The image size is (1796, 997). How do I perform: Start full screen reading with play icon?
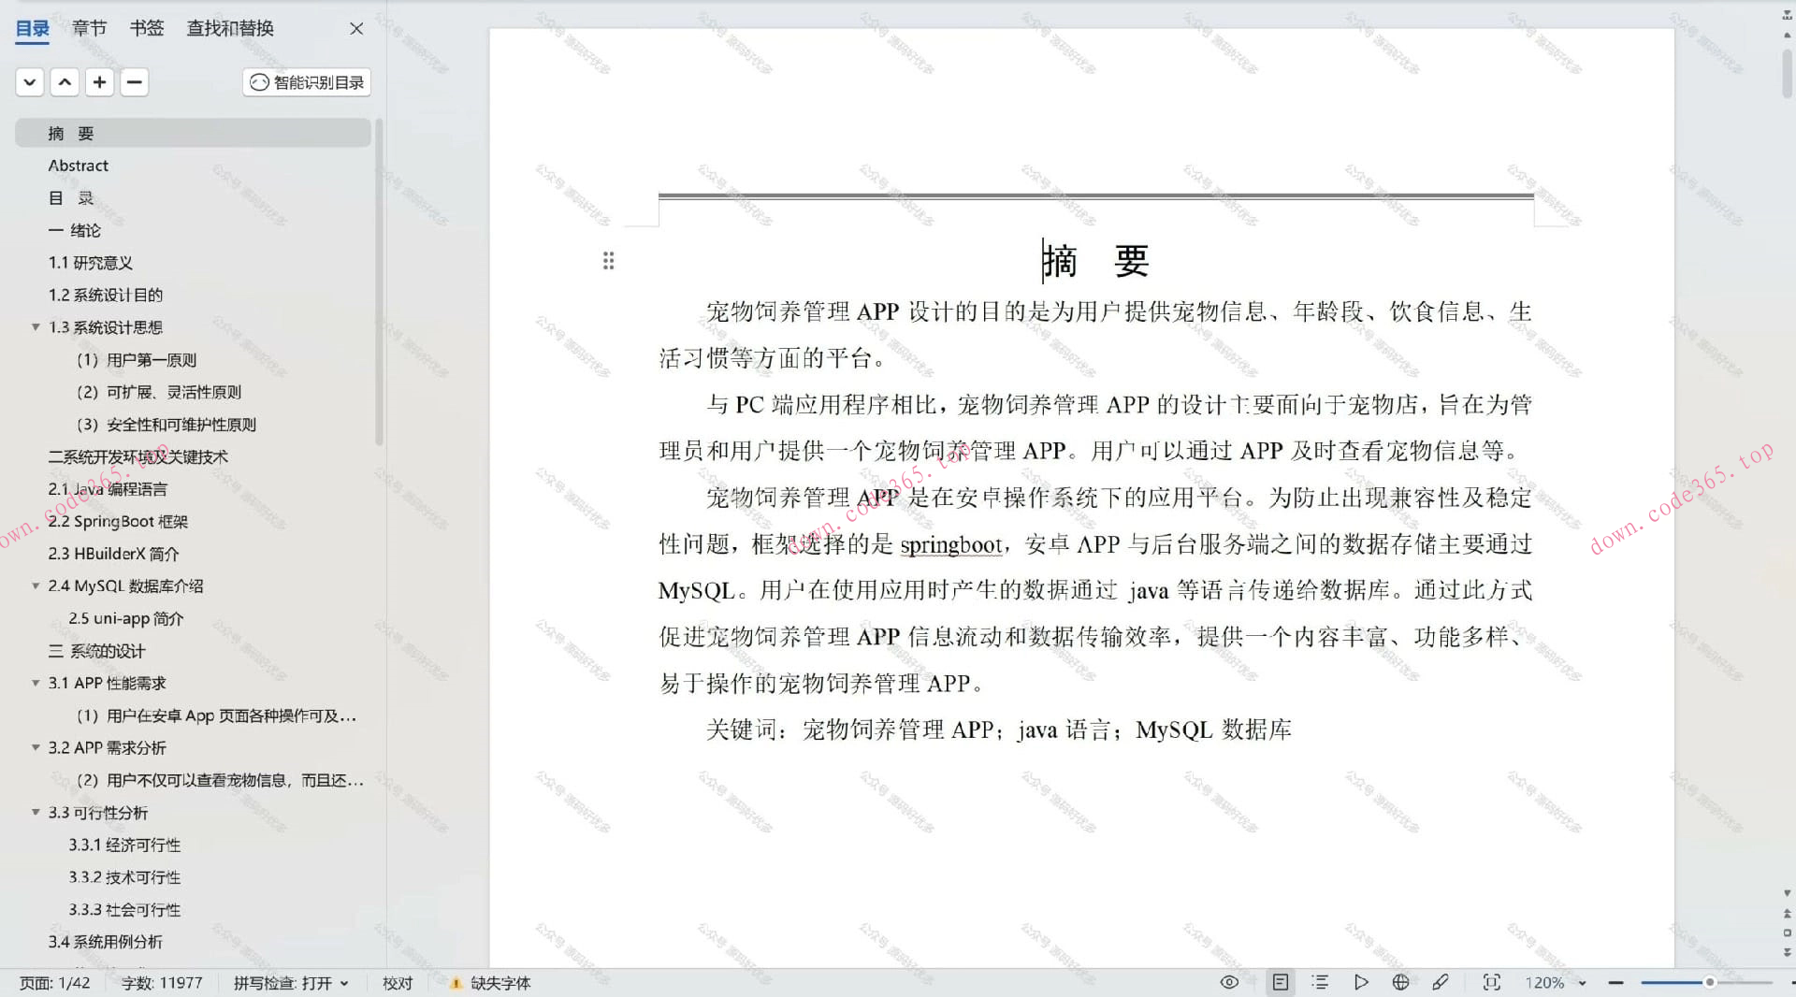(x=1361, y=982)
